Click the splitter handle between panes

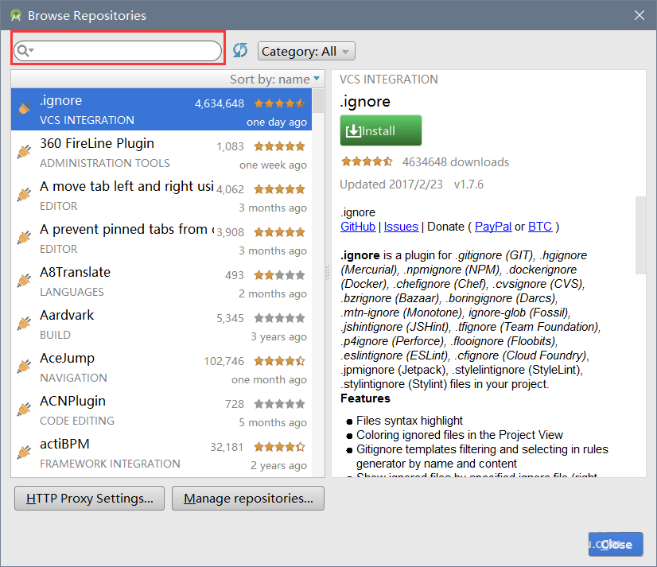click(328, 273)
